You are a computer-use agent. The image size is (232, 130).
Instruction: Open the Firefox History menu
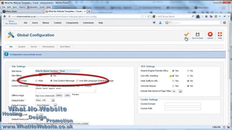point(22,7)
